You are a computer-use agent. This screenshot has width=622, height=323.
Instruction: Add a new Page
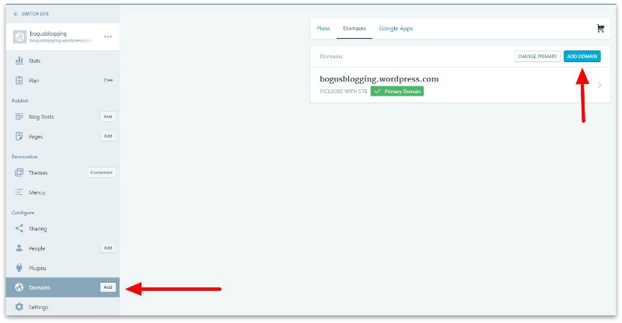[x=108, y=136]
